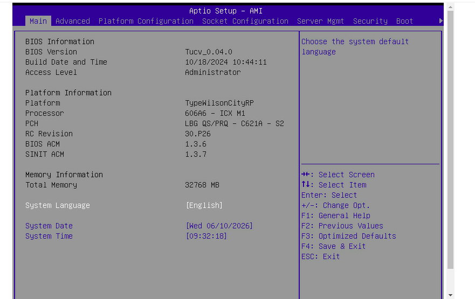Select the System Date label

pos(49,226)
